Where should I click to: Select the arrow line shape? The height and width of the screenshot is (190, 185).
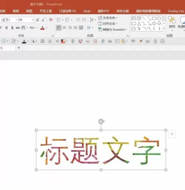149,18
